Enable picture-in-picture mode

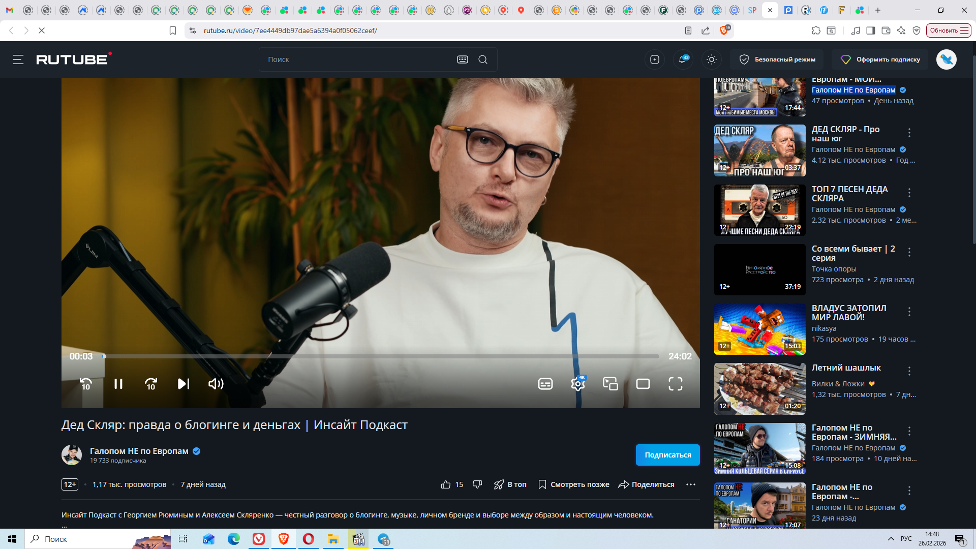[610, 384]
